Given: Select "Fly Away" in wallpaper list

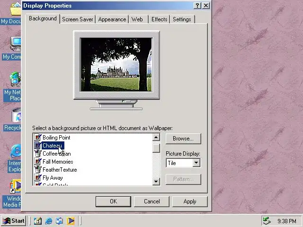Looking at the screenshot, I should [53, 178].
